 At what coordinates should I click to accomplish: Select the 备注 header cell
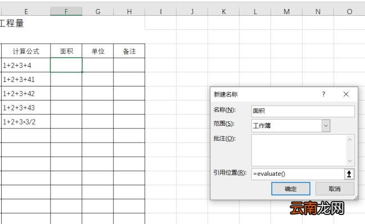[x=129, y=51]
